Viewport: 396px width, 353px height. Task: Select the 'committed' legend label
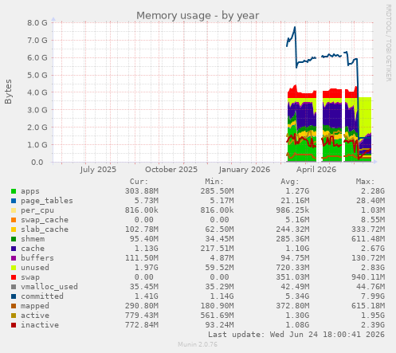(x=42, y=296)
